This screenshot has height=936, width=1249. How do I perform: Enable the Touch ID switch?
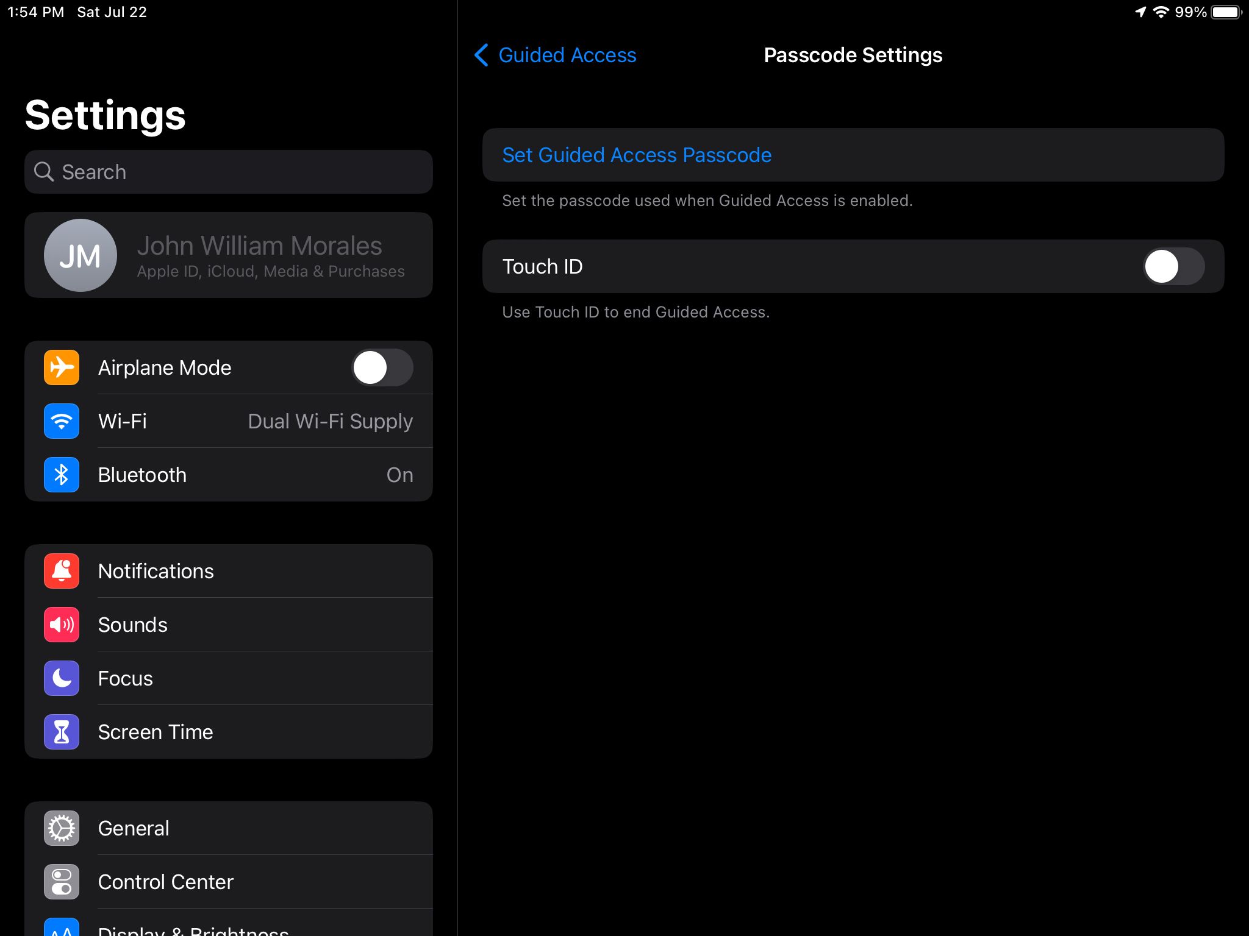(1173, 266)
